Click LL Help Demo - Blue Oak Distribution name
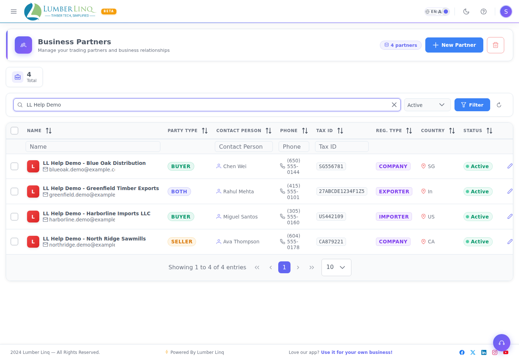This screenshot has width=519, height=360. (x=94, y=163)
